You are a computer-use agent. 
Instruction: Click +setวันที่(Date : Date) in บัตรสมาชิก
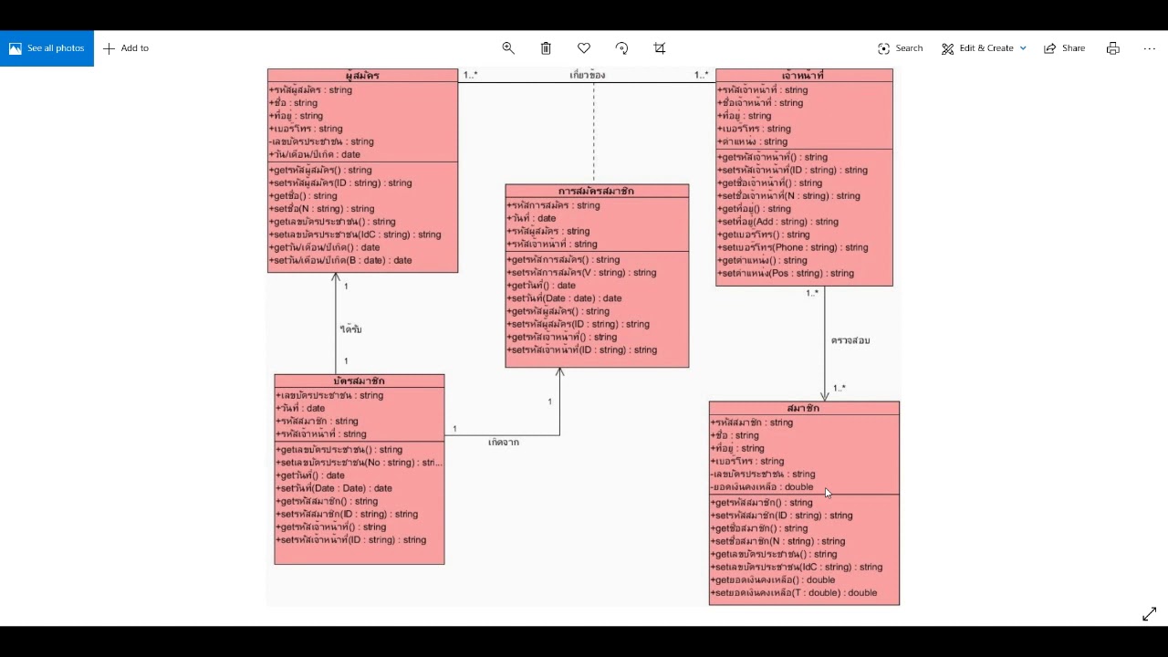coord(335,488)
